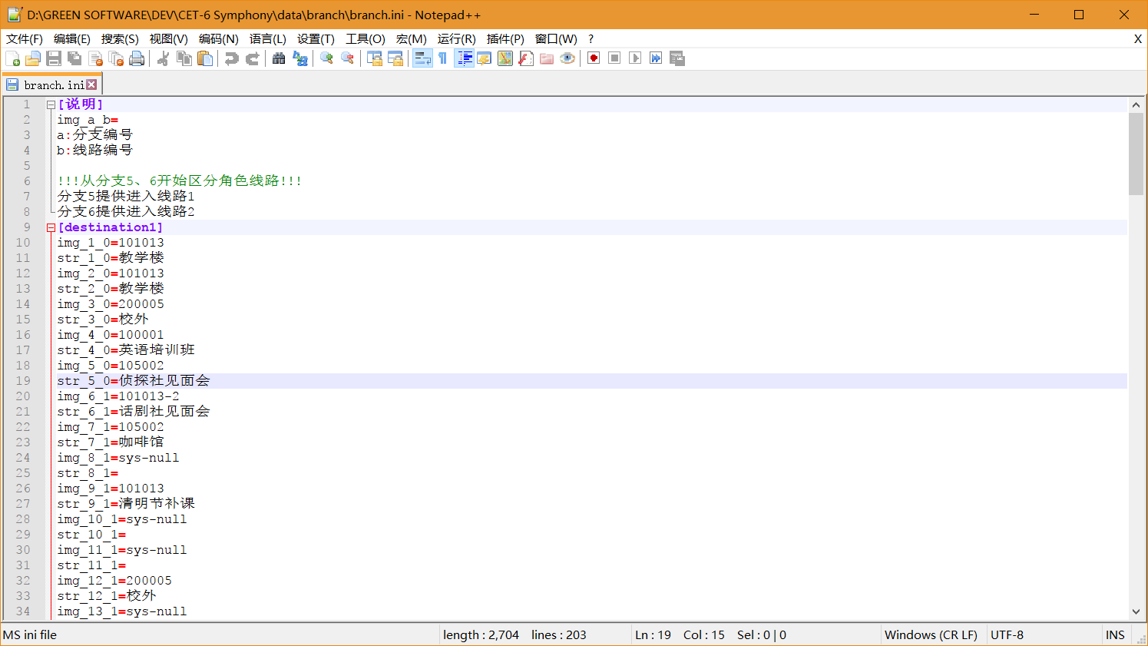The height and width of the screenshot is (646, 1148).
Task: Click the vertical scrollbar down arrow
Action: tap(1136, 612)
